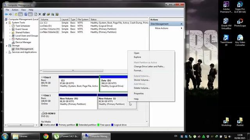Sort by the Status column header
Image resolution: width=250 pixels, height=140 pixels.
119,19
